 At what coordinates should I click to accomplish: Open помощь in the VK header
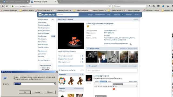pyautogui.click(x=129, y=15)
